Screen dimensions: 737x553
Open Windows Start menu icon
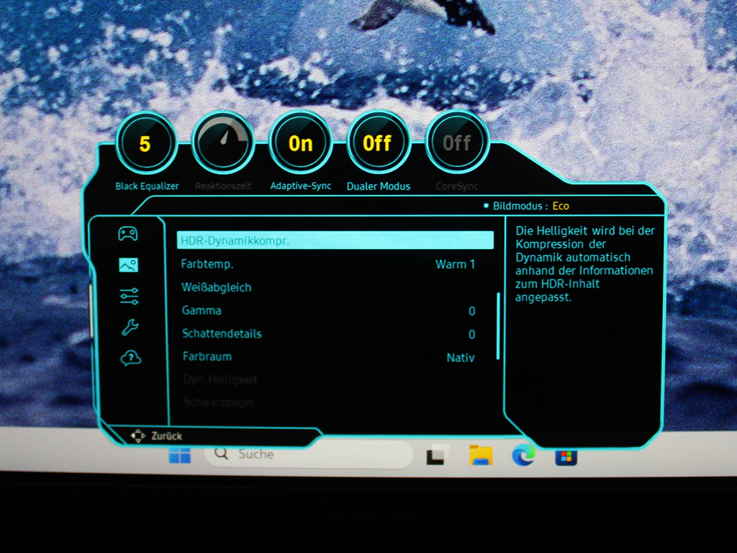coord(179,455)
